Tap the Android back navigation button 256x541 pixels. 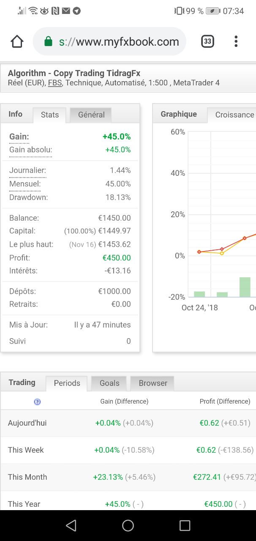[x=71, y=525]
